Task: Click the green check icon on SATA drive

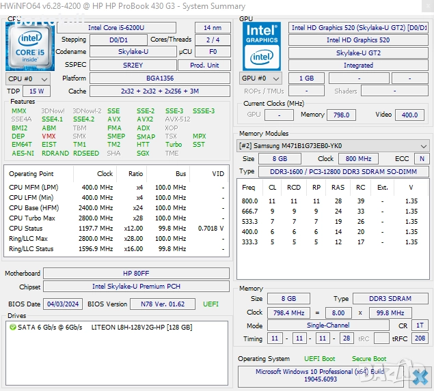Action: click(13, 327)
